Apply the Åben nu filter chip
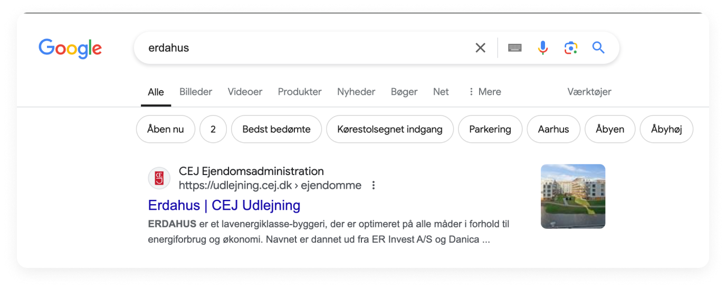The height and width of the screenshot is (289, 726). pyautogui.click(x=166, y=129)
